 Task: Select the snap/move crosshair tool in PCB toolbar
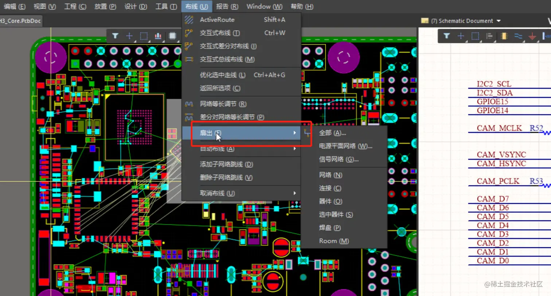[129, 36]
